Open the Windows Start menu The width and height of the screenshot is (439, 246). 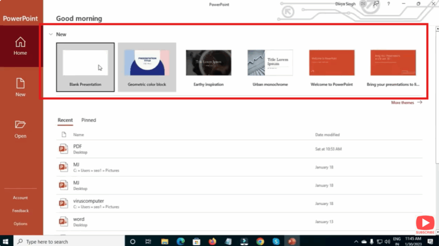(6, 241)
